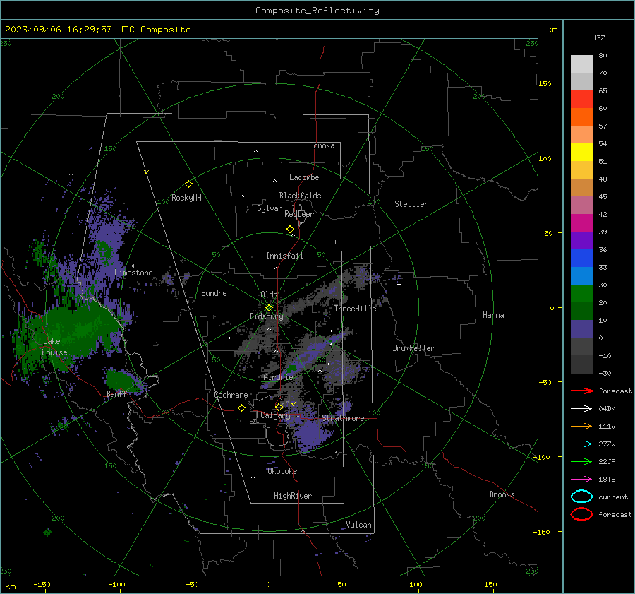Select the 80 dBZ light gray swatch

(x=581, y=64)
